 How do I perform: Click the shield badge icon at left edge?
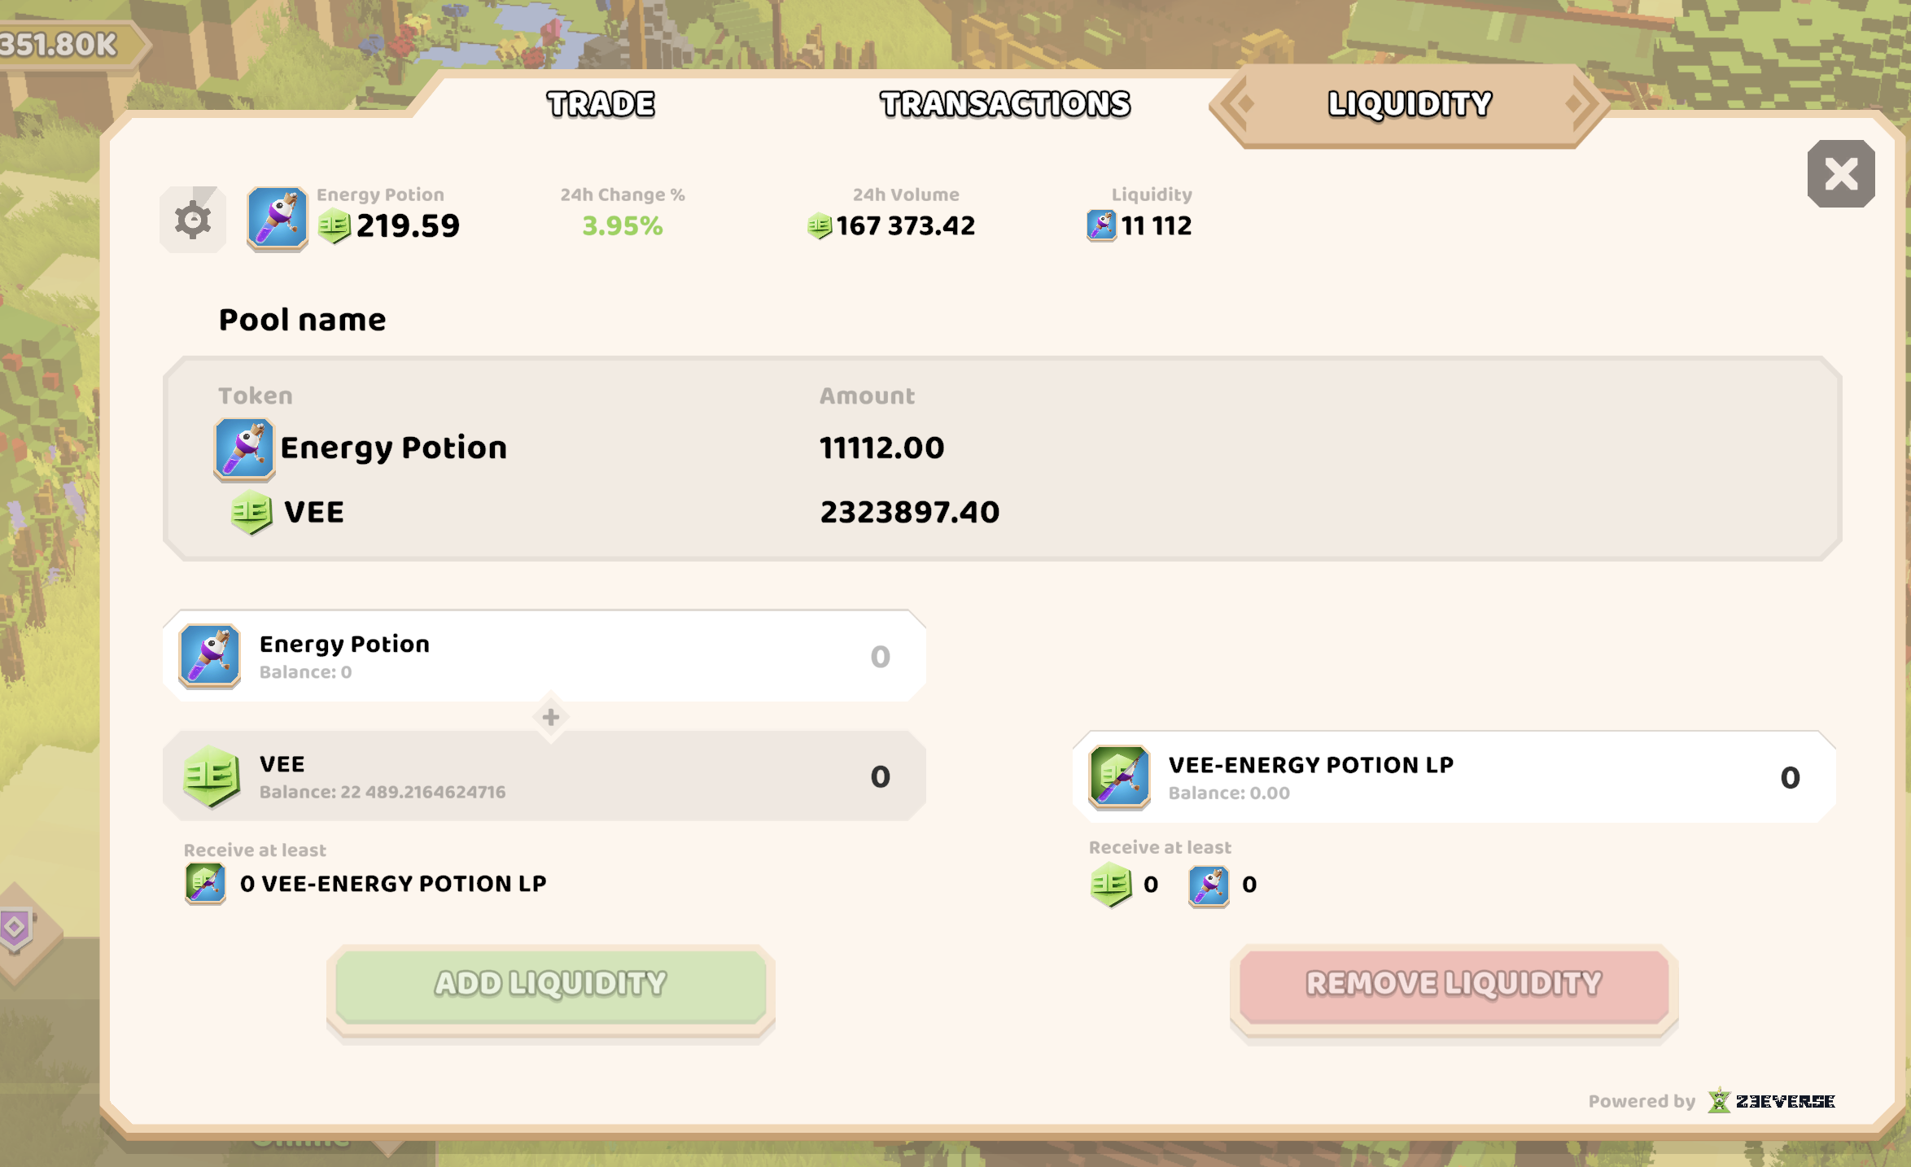coord(15,928)
